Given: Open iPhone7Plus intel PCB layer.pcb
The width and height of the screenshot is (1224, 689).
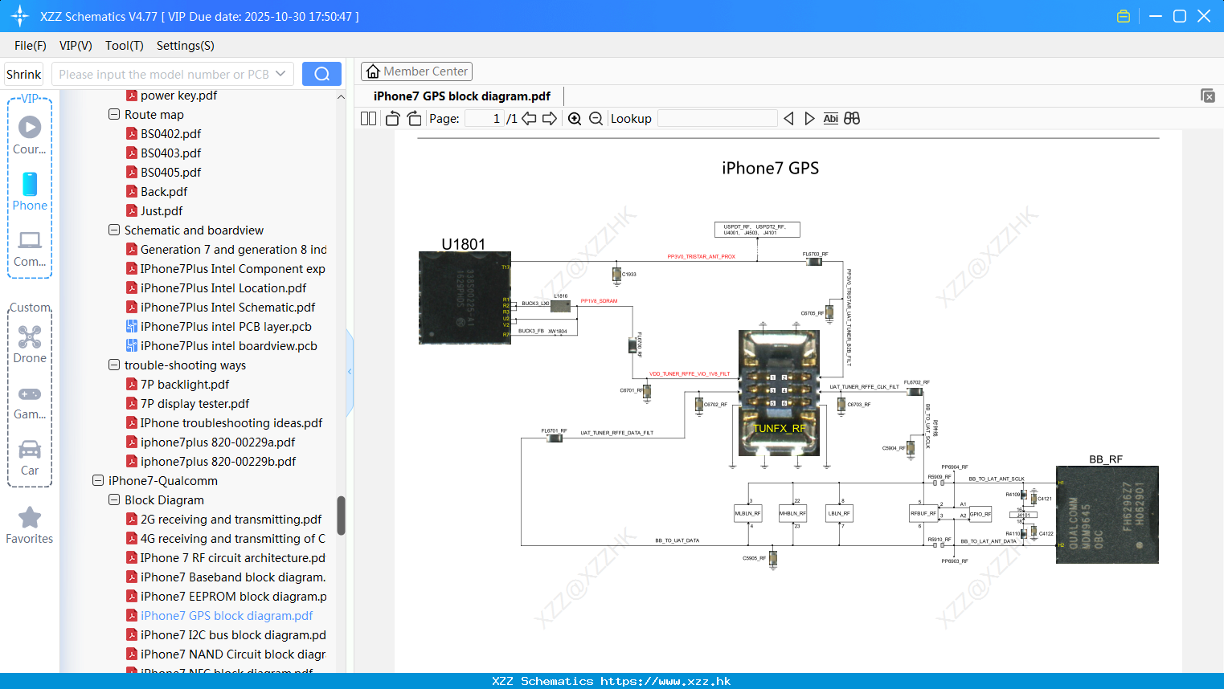Looking at the screenshot, I should [x=226, y=327].
